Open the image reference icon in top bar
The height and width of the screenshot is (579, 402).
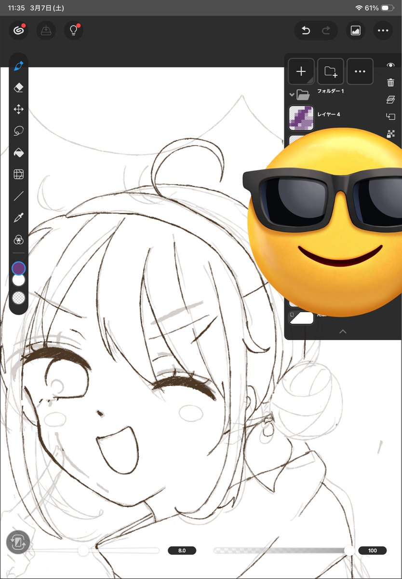coord(355,31)
